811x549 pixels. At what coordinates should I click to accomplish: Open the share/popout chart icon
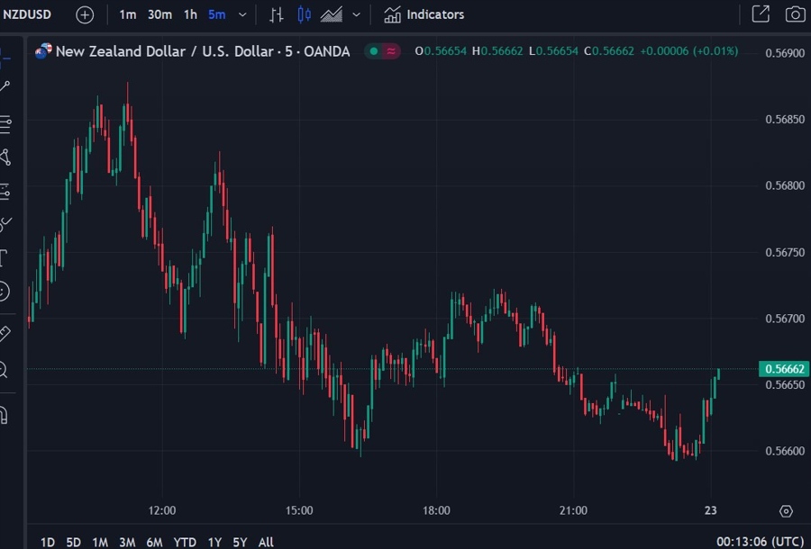(x=761, y=14)
